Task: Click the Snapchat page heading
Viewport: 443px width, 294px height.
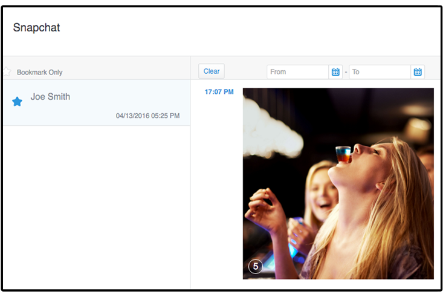Action: click(x=36, y=28)
